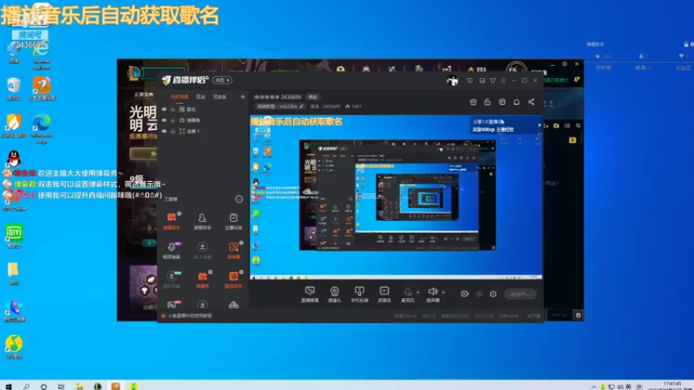Click the modify button beside room title

pos(312,97)
